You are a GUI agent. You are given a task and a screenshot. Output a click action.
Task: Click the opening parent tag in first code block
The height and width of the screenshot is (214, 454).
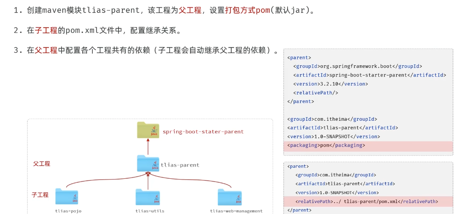point(299,58)
